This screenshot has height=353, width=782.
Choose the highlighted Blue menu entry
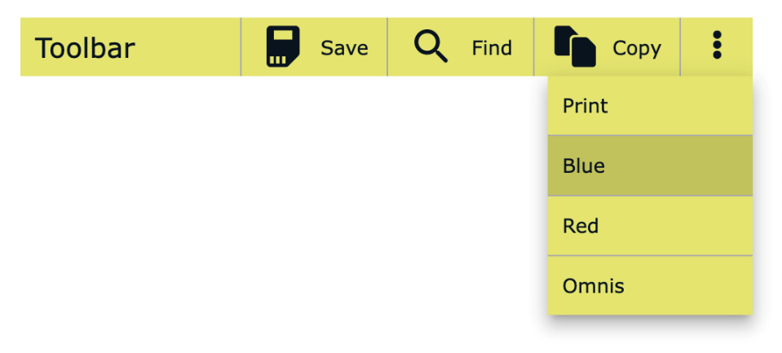[x=650, y=165]
